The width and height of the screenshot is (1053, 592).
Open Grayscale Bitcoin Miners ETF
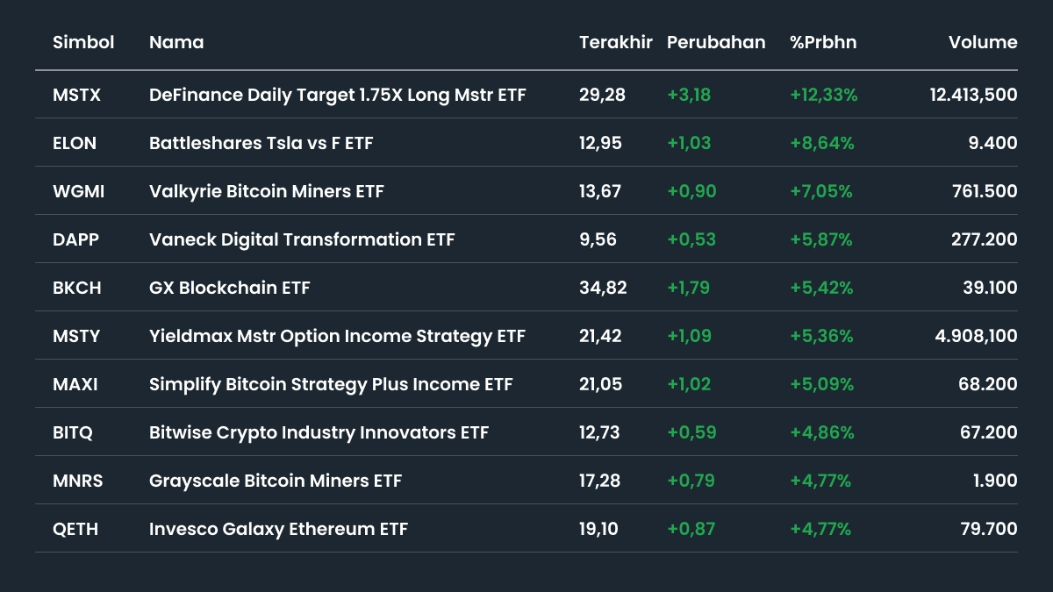pyautogui.click(x=276, y=481)
